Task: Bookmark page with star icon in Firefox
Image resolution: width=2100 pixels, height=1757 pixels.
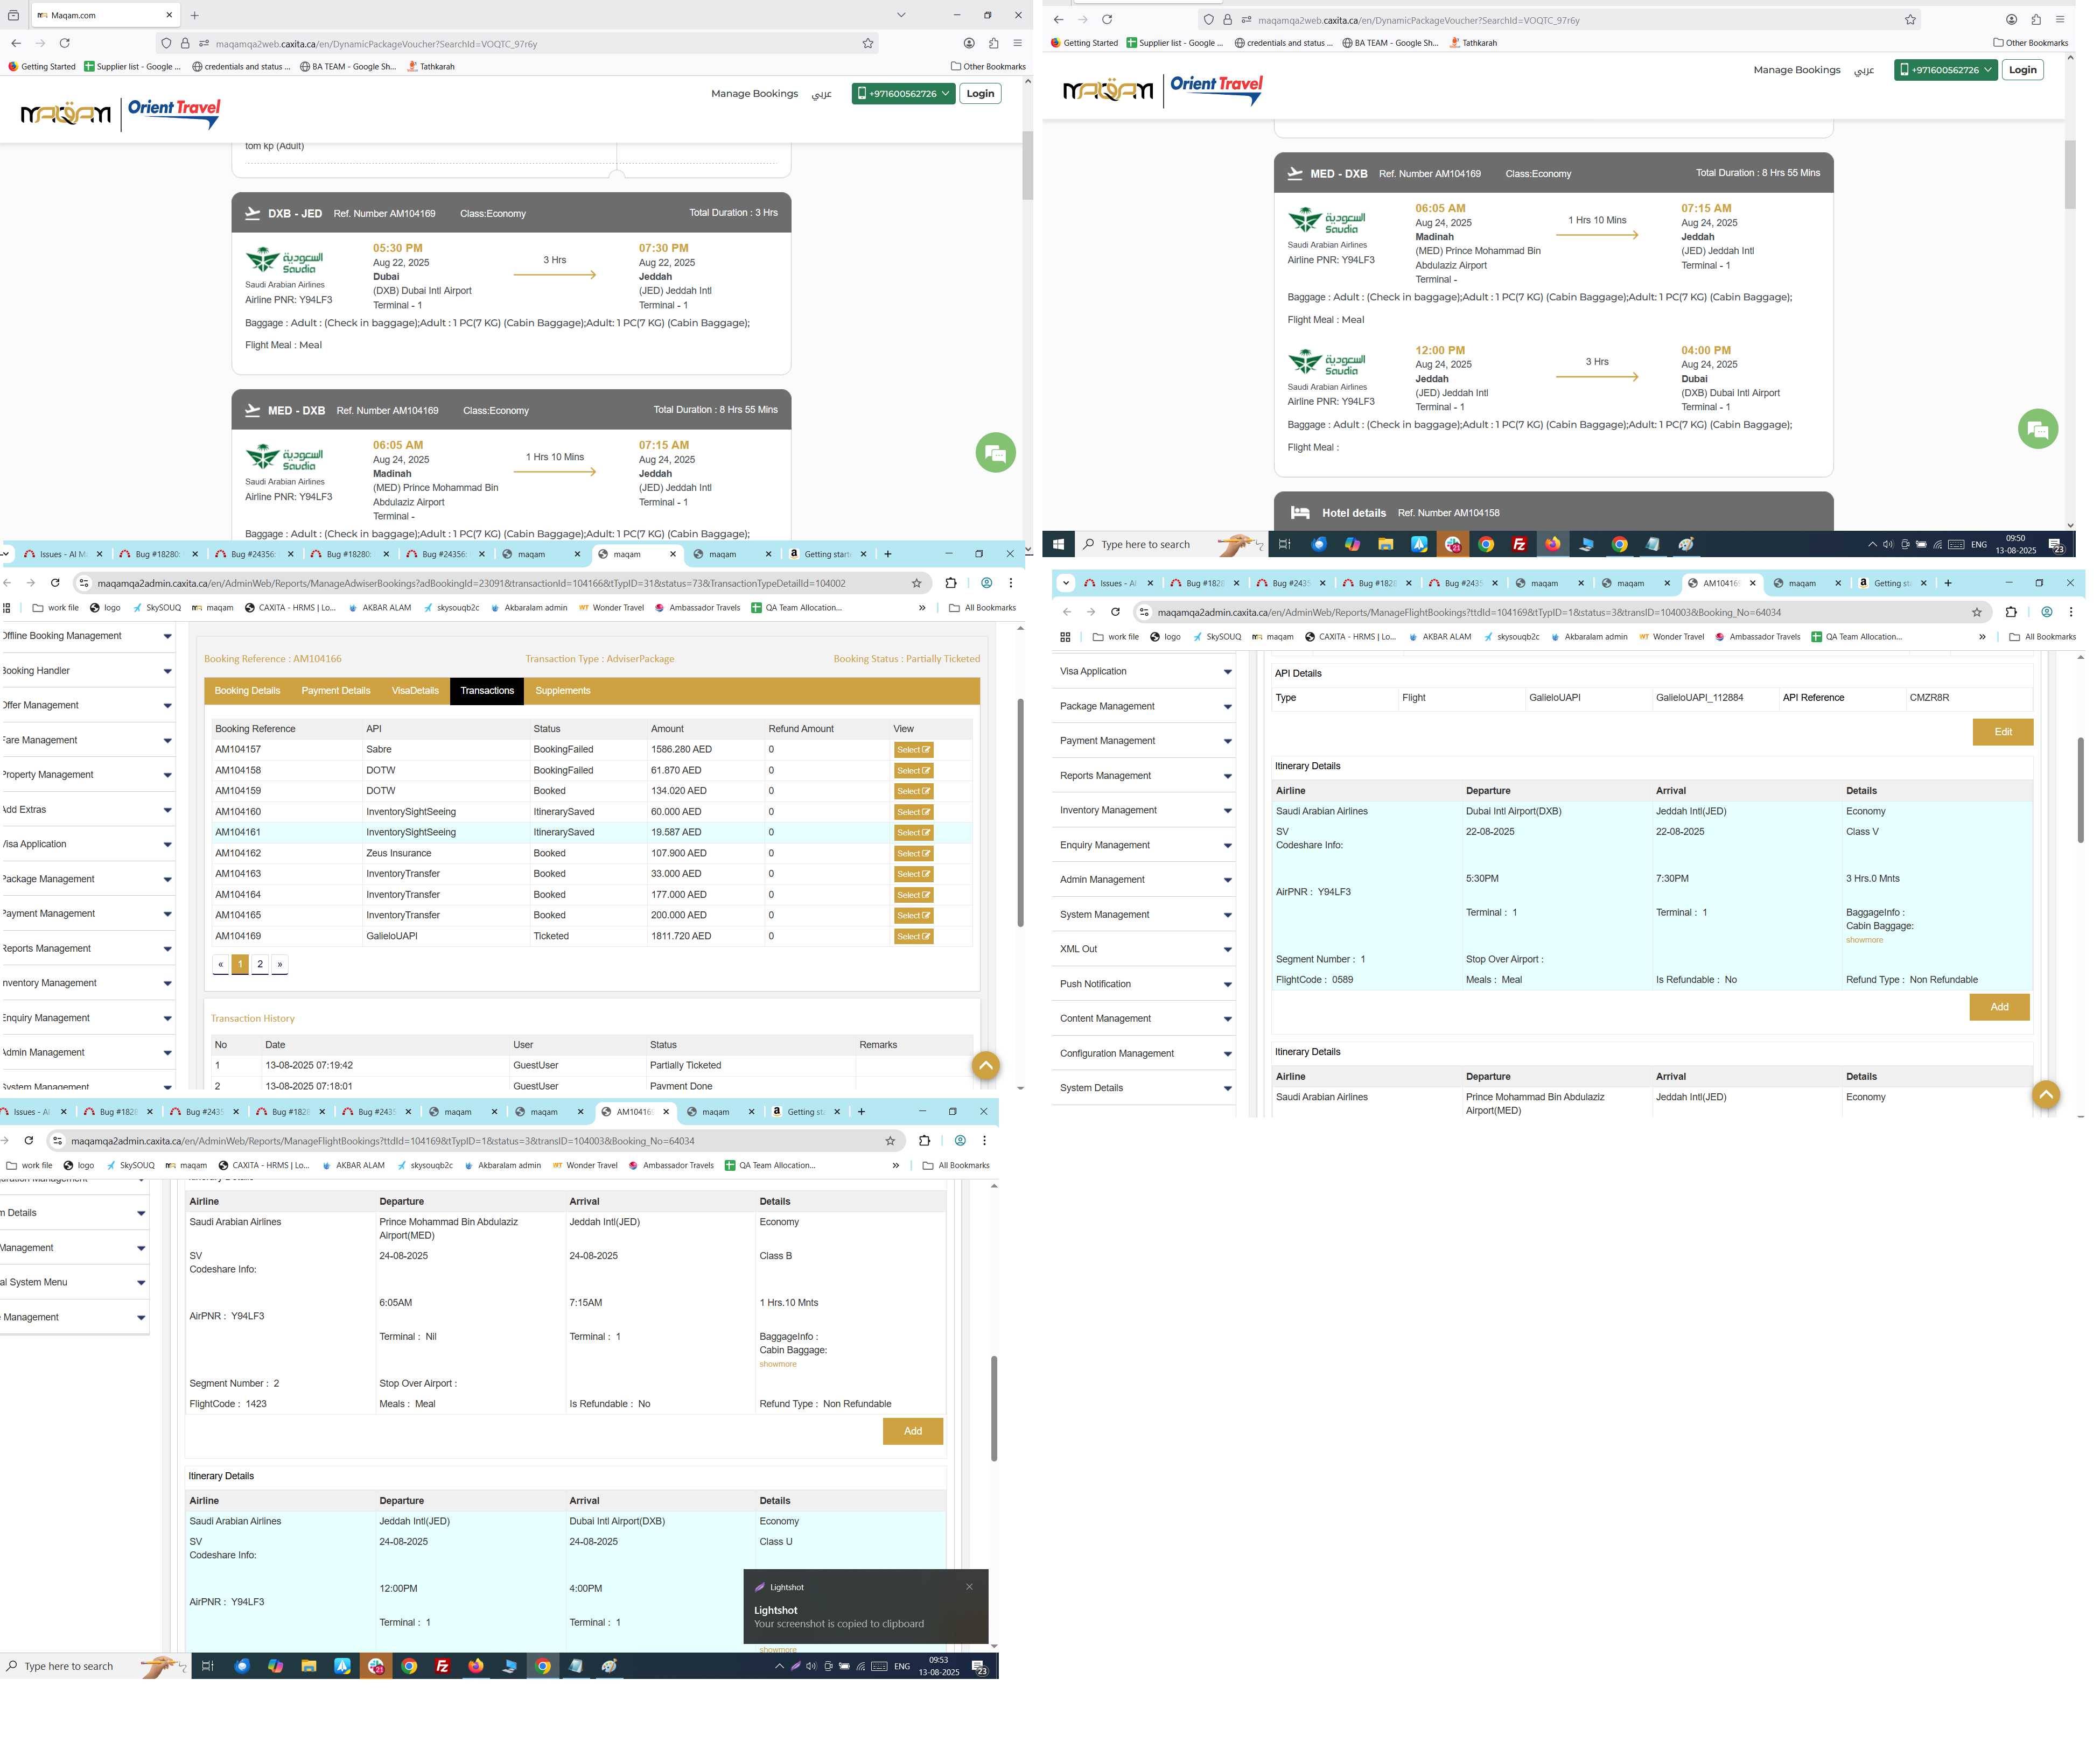Action: pyautogui.click(x=867, y=43)
